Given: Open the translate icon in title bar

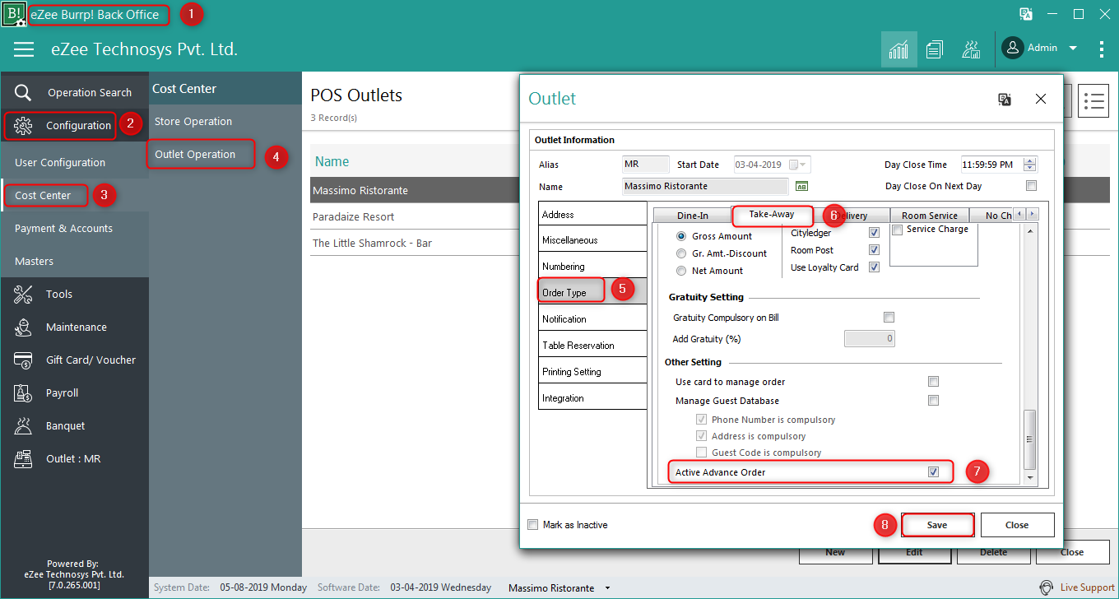Looking at the screenshot, I should tap(1025, 14).
